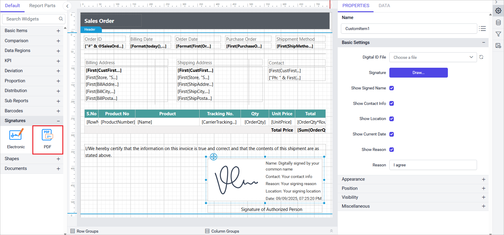Image resolution: width=504 pixels, height=235 pixels.
Task: Expand the Visibility section
Action: (484, 197)
